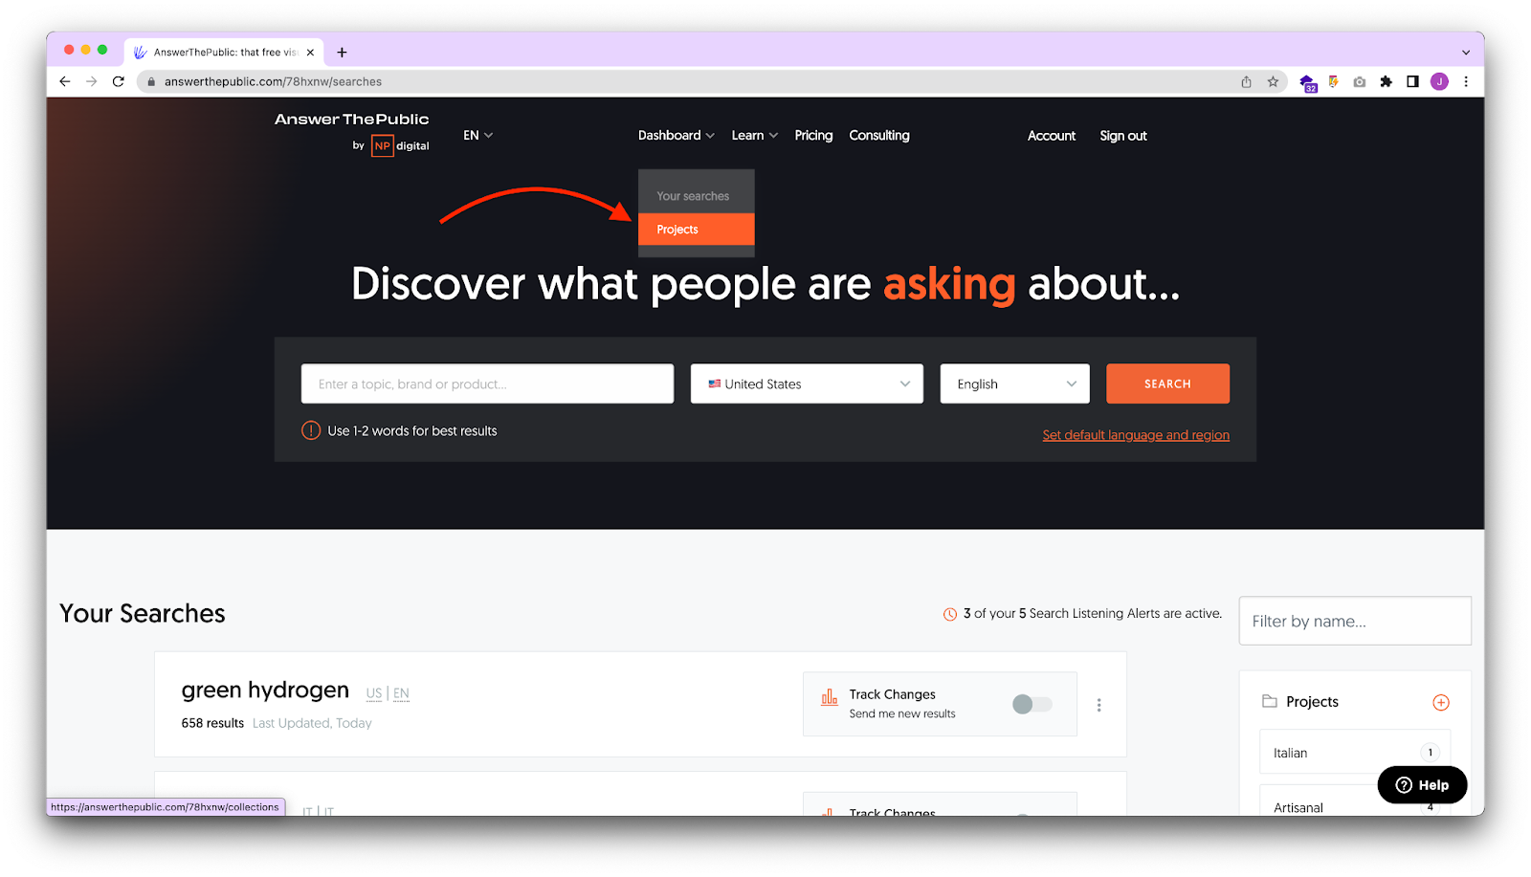
Task: Open the Help chat button
Action: tap(1422, 785)
